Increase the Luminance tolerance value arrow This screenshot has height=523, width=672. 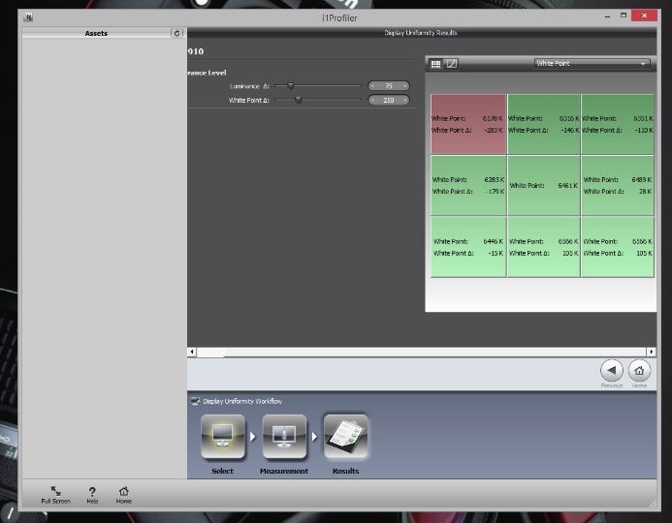[x=405, y=86]
